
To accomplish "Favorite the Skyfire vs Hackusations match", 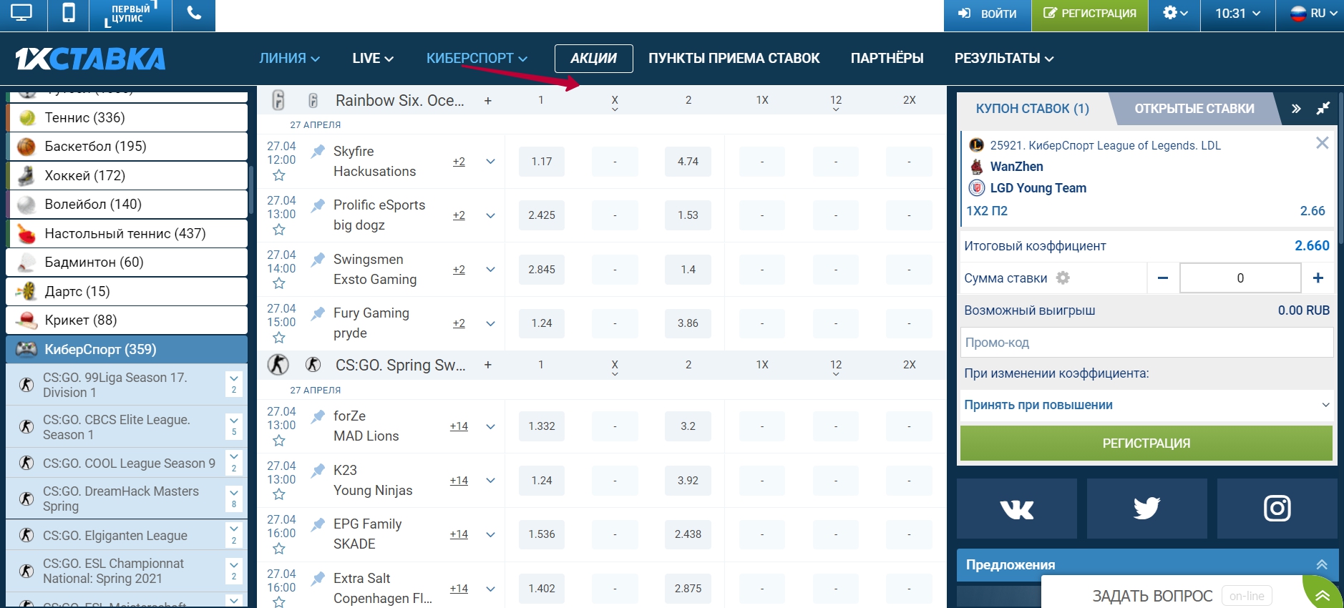I will (279, 175).
